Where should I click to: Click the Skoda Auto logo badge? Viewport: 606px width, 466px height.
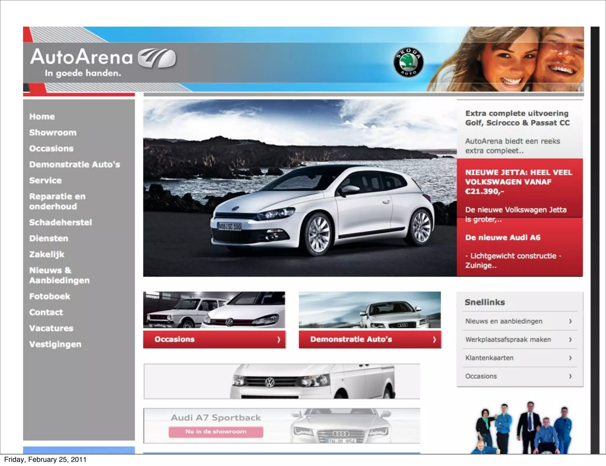click(x=408, y=62)
